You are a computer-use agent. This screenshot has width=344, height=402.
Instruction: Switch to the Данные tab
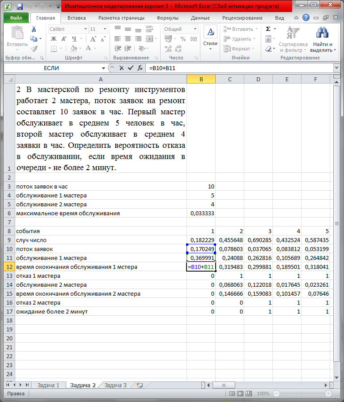(200, 18)
